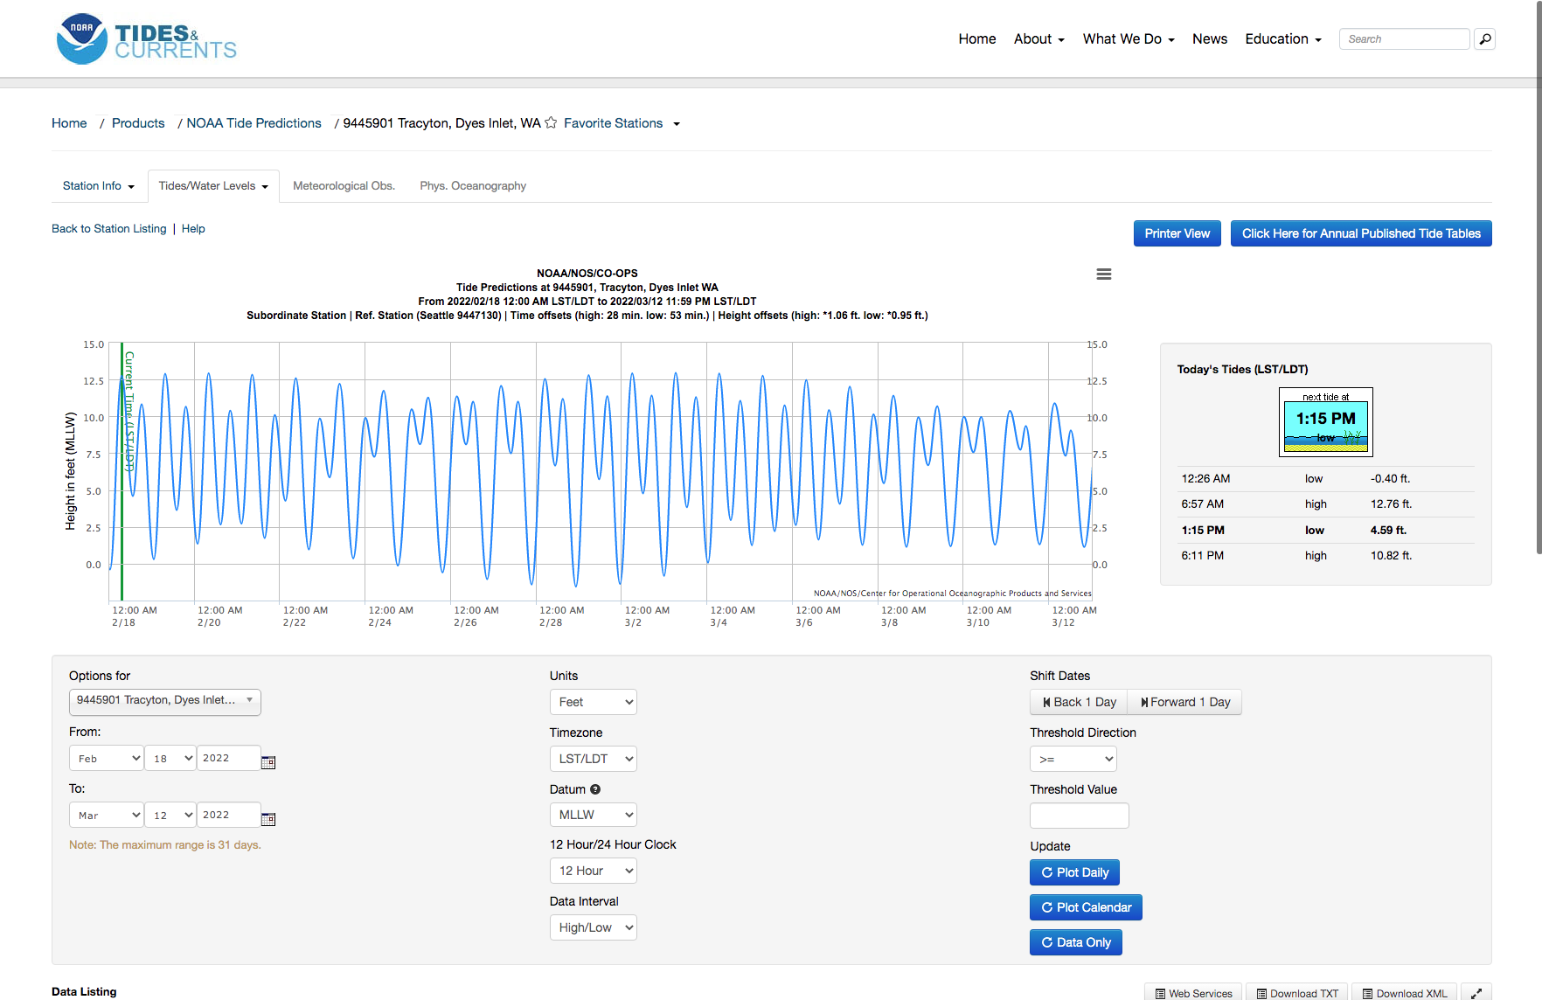Open the 12 Hour clock dropdown

(x=594, y=871)
